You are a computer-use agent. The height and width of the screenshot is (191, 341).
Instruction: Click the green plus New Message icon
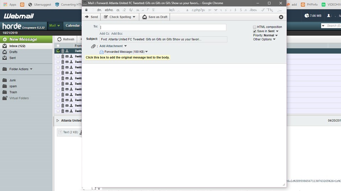click(5, 39)
